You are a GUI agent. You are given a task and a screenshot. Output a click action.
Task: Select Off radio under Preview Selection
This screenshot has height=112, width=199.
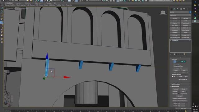click(173, 77)
